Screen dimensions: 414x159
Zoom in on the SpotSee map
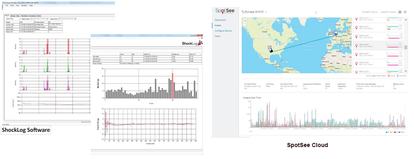245,21
